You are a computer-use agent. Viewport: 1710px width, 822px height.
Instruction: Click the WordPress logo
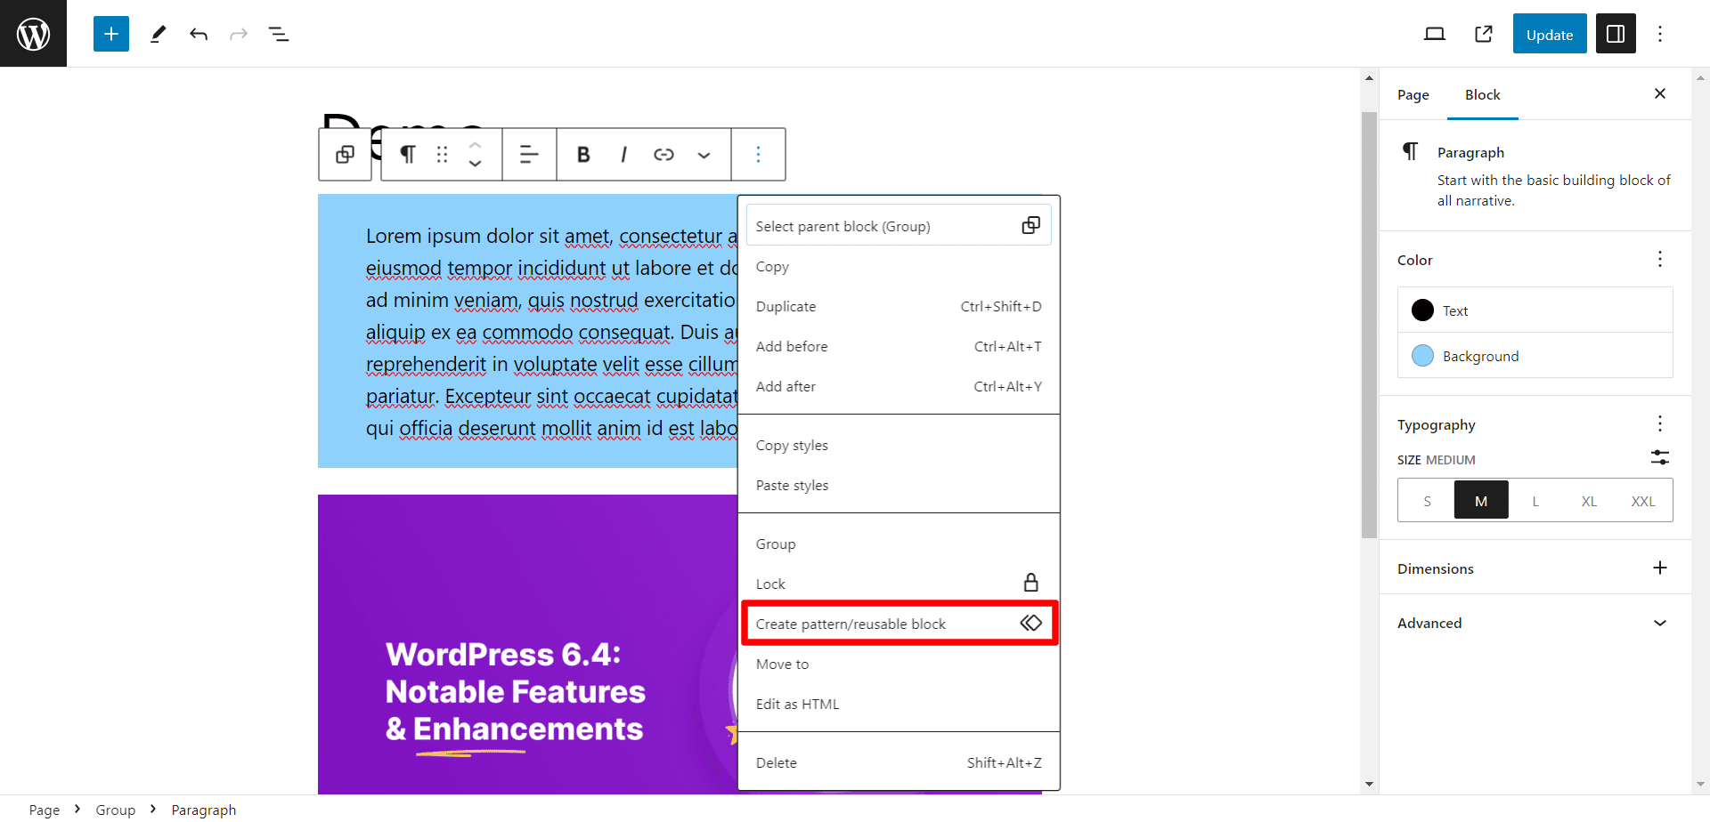[33, 34]
